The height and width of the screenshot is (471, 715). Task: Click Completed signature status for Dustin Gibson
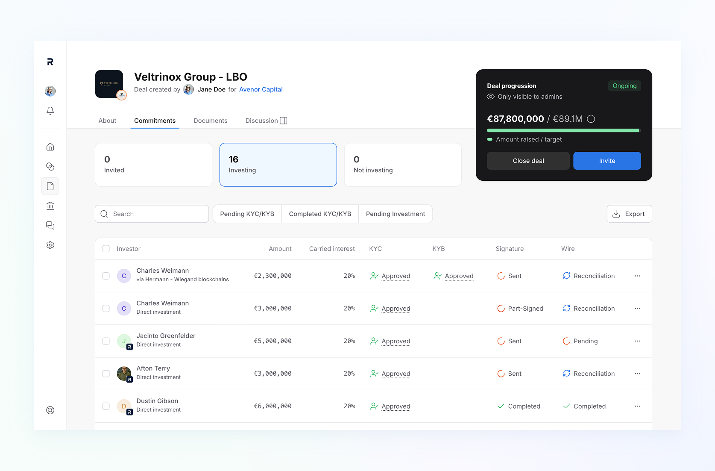519,406
